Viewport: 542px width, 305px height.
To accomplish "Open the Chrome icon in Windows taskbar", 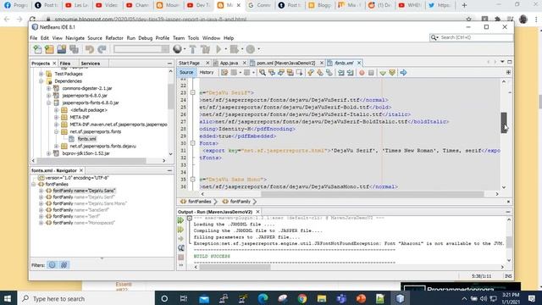I will (302, 298).
